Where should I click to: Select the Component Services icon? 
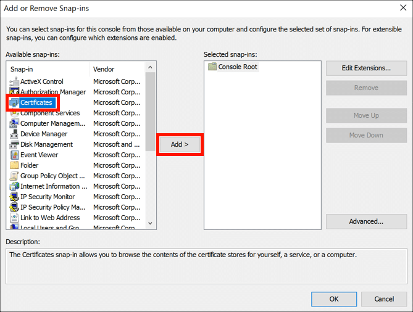[15, 113]
